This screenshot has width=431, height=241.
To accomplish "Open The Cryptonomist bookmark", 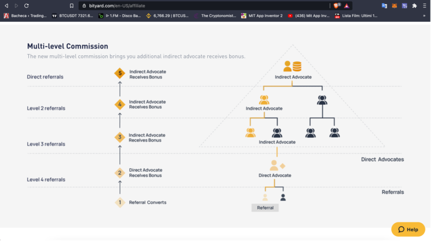I will tap(215, 15).
